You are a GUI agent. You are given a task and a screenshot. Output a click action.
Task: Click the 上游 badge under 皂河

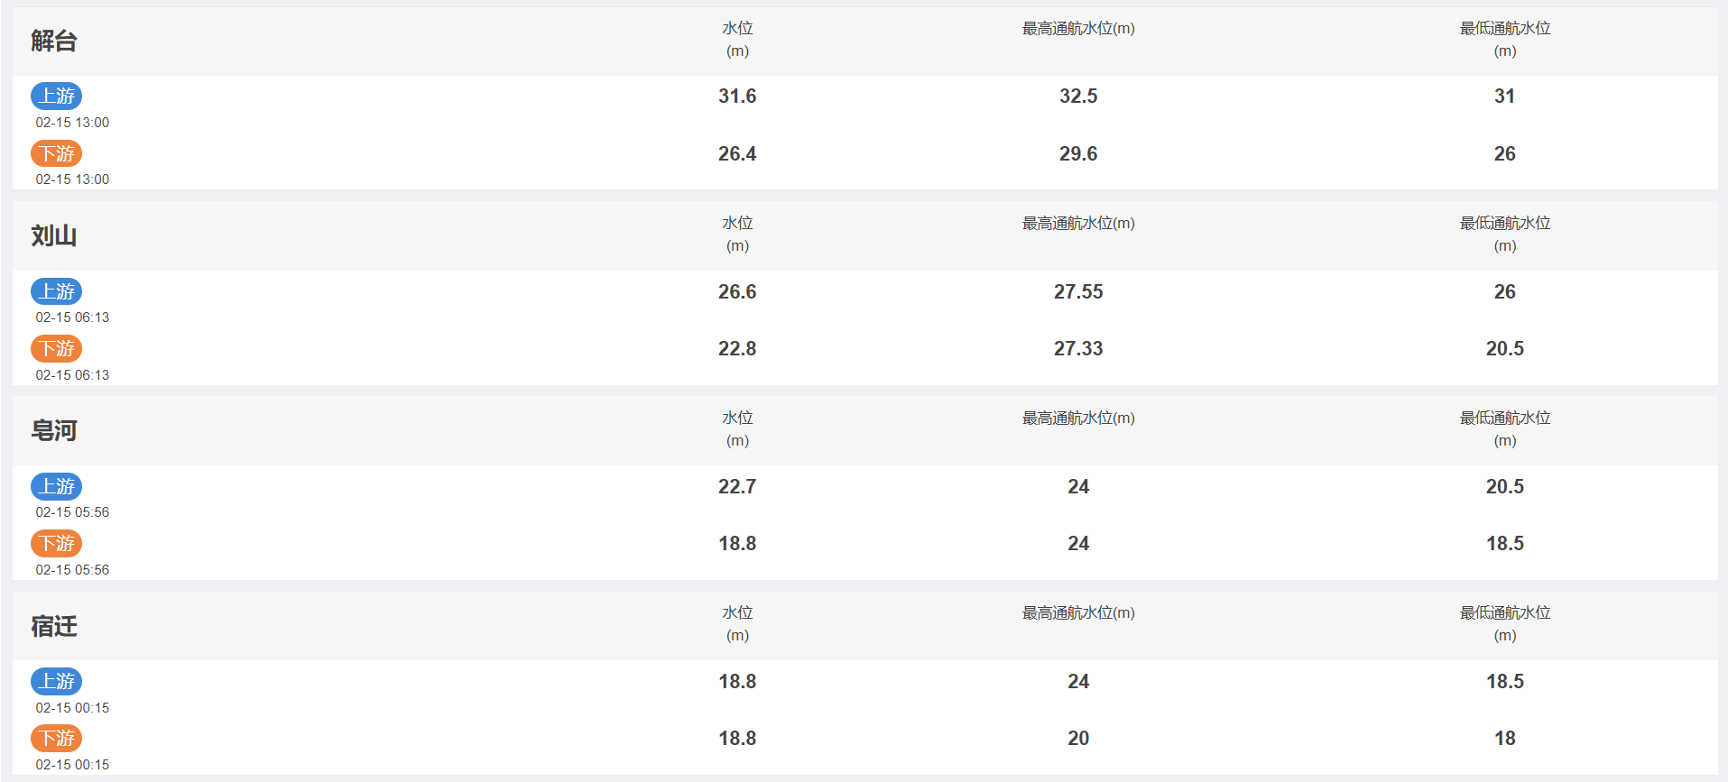pyautogui.click(x=57, y=486)
